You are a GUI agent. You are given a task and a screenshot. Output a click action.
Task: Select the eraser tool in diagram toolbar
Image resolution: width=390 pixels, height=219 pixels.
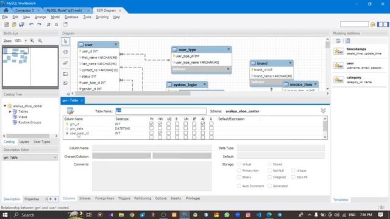click(65, 63)
